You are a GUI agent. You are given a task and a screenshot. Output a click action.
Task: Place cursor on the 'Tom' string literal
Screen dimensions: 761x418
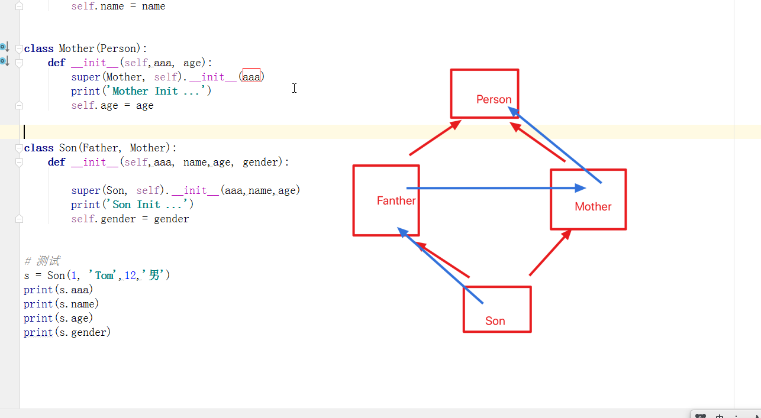point(104,276)
